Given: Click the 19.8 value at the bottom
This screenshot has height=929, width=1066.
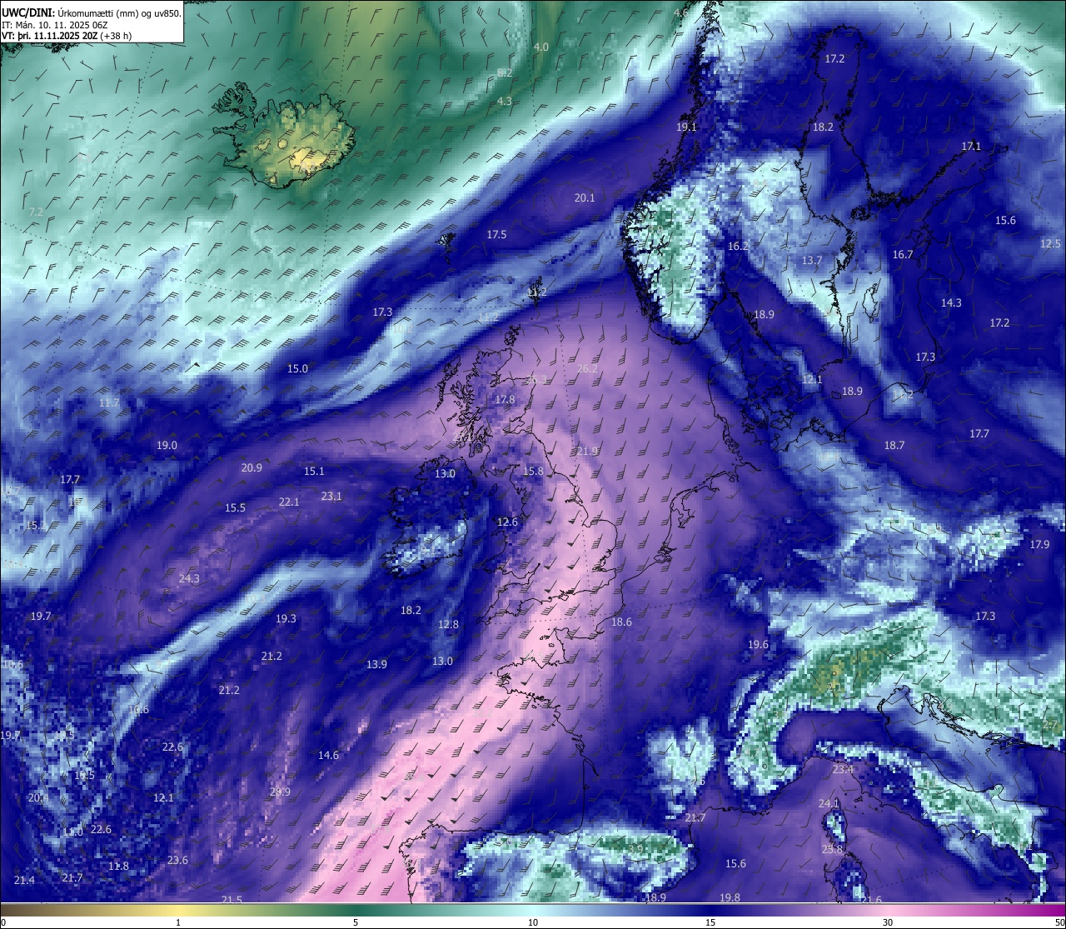Looking at the screenshot, I should [x=730, y=897].
